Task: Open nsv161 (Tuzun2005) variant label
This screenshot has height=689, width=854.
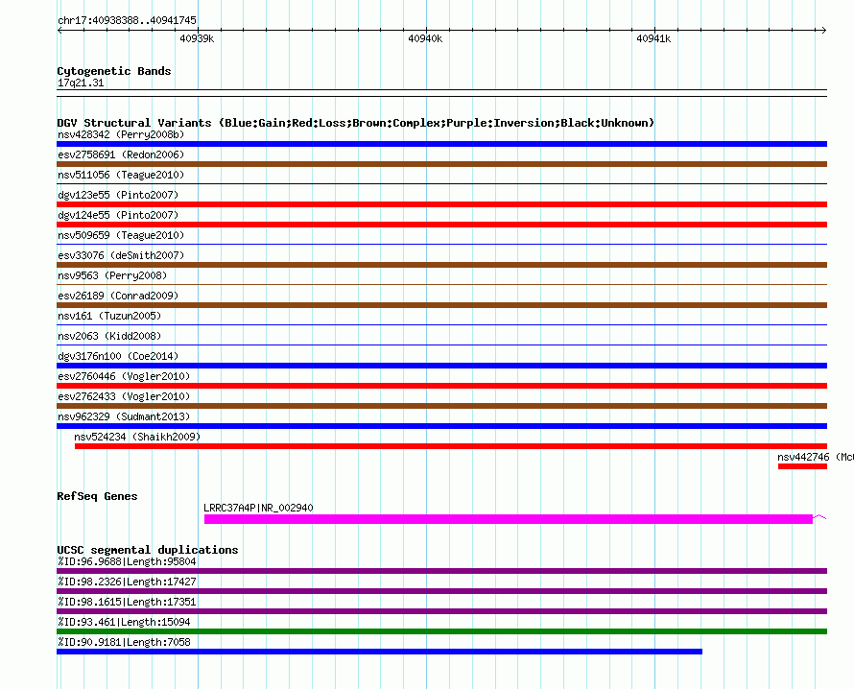Action: [109, 316]
